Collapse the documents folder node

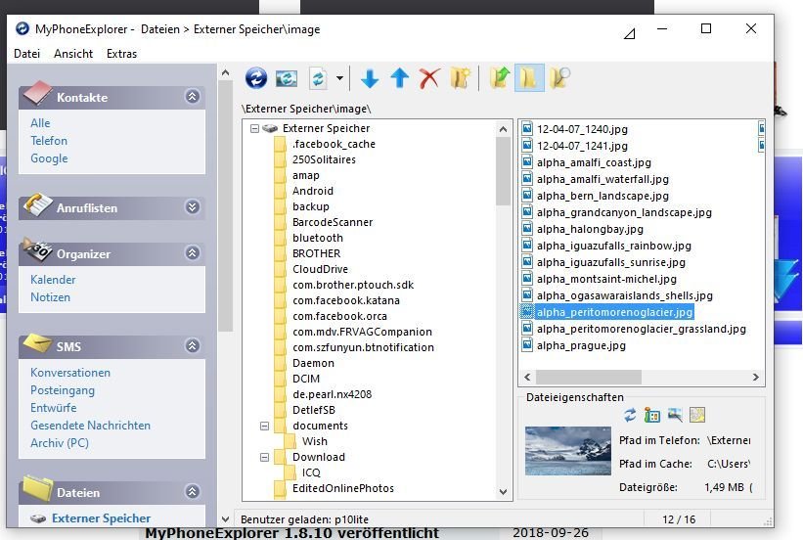tap(264, 426)
